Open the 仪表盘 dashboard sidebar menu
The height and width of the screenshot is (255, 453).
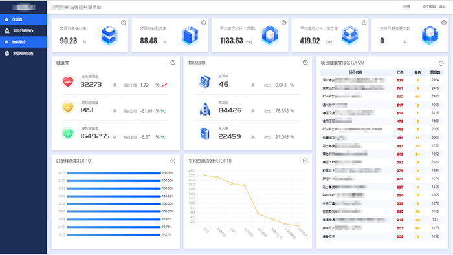(x=23, y=19)
